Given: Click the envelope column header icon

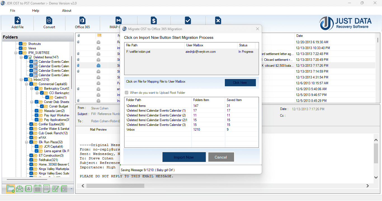Looking at the screenshot, I should point(99,35).
